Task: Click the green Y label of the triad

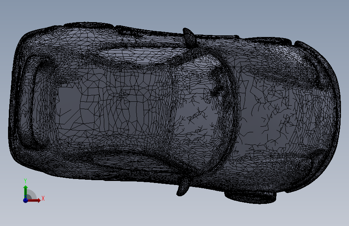Action: click(x=25, y=181)
